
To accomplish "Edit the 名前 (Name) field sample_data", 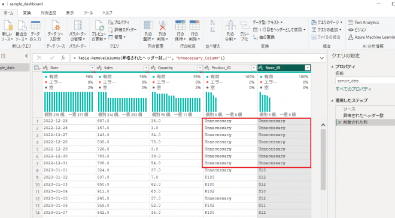I will coord(365,81).
